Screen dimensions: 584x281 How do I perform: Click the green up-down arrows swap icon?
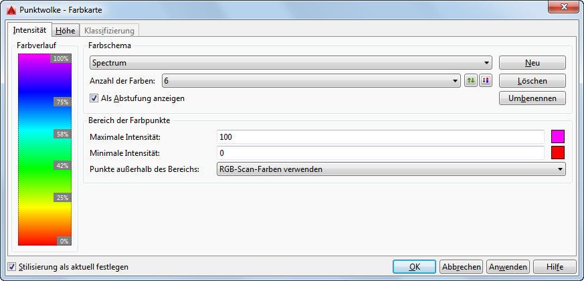click(471, 80)
